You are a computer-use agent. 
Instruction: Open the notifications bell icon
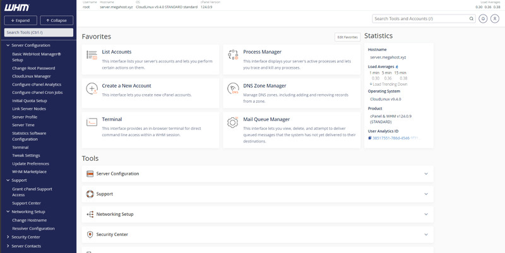pyautogui.click(x=483, y=19)
